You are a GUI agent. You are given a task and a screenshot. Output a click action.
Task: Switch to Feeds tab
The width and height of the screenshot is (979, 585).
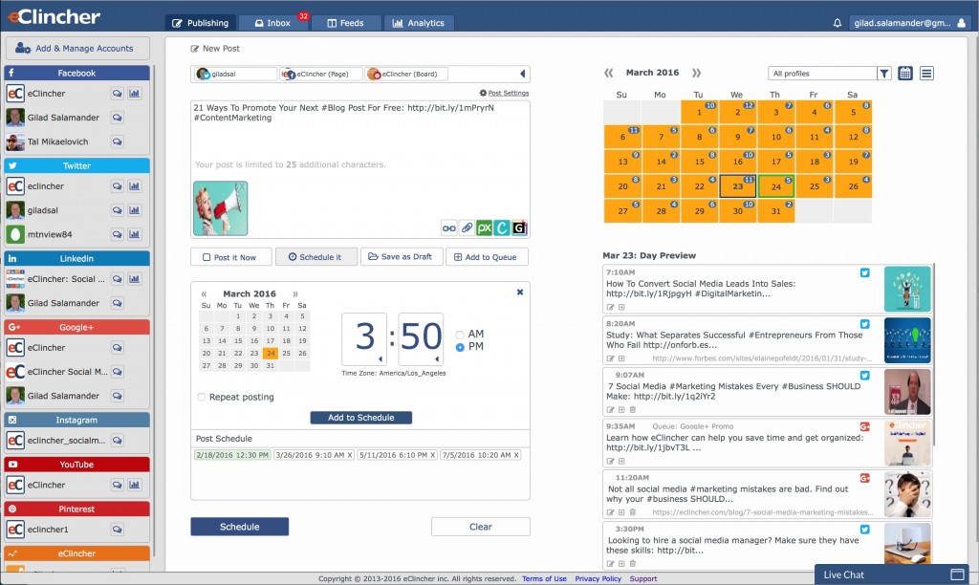[345, 23]
